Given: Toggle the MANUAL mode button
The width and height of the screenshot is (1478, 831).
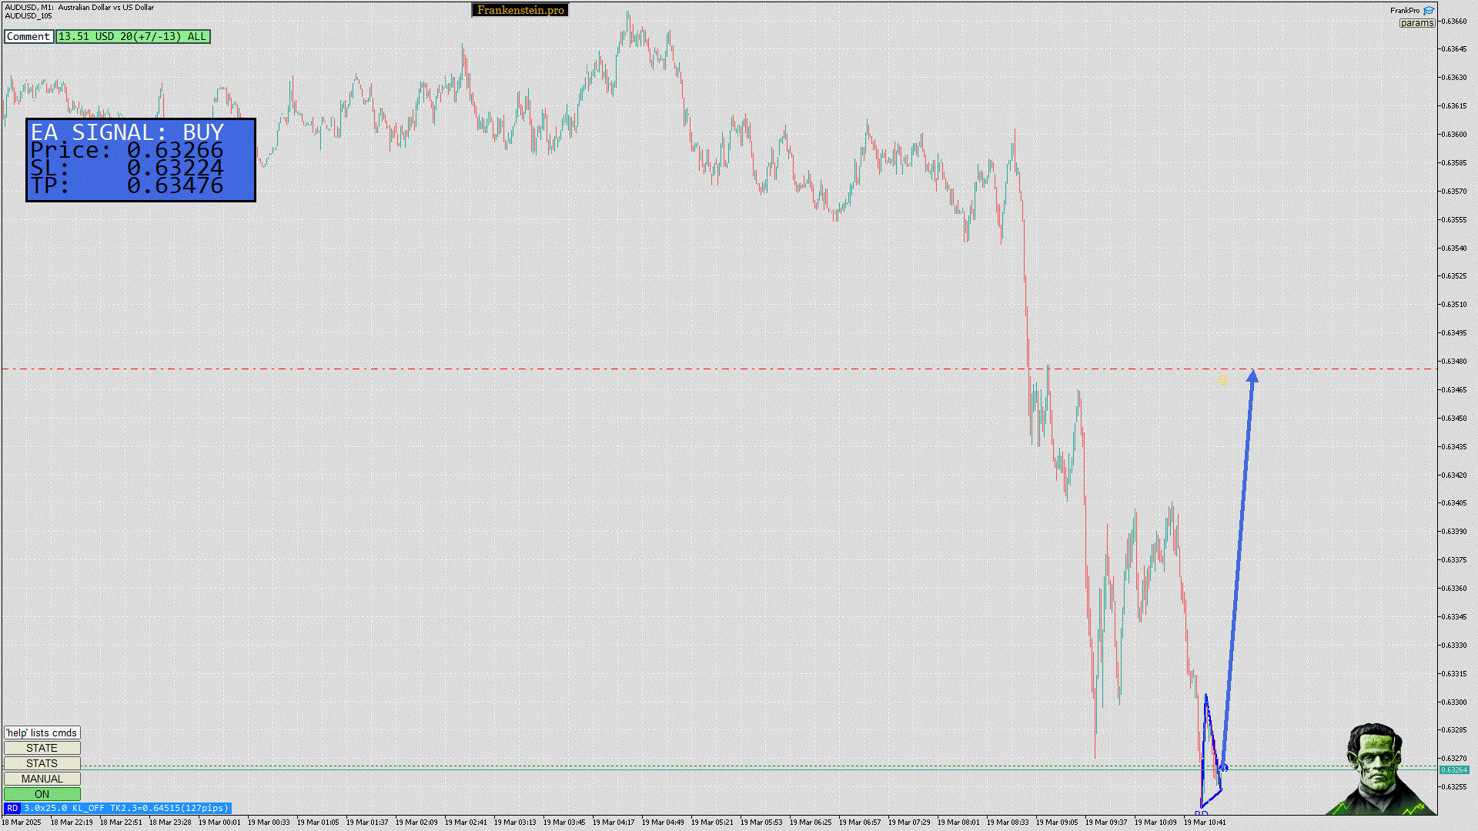Looking at the screenshot, I should (42, 779).
